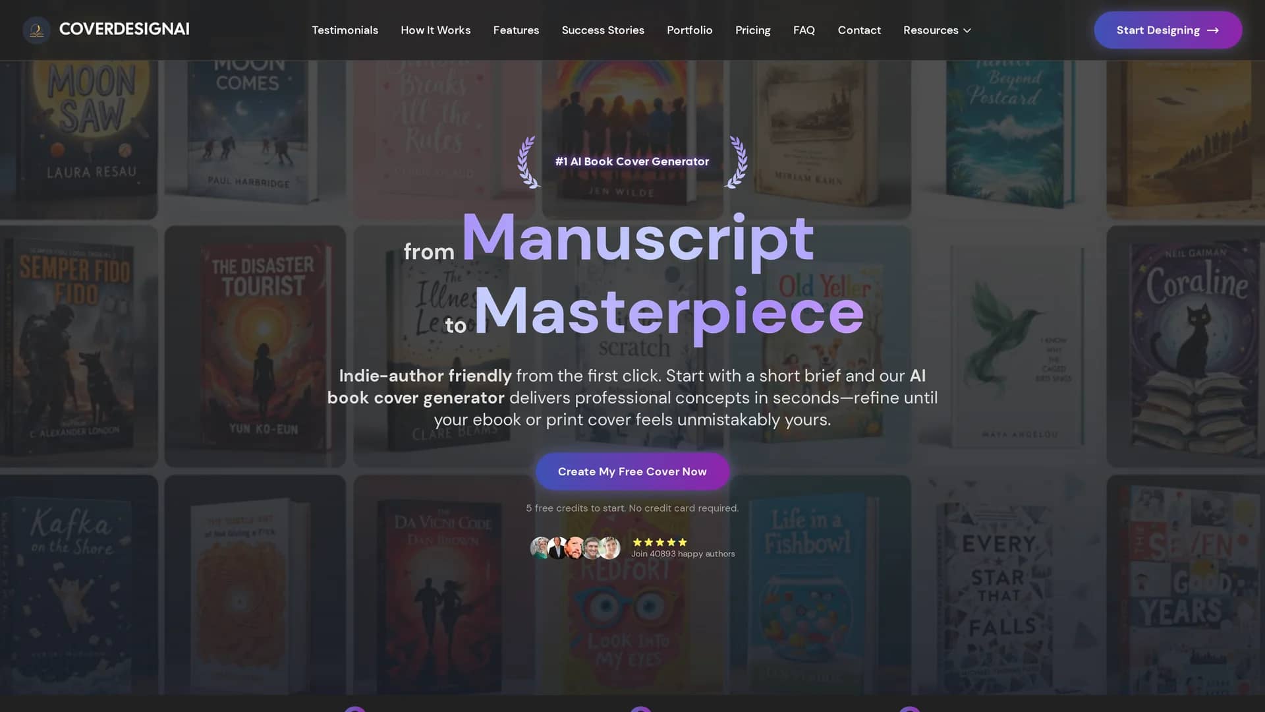The width and height of the screenshot is (1265, 712).
Task: Open the Every Star That Falls cover
Action: [1009, 584]
